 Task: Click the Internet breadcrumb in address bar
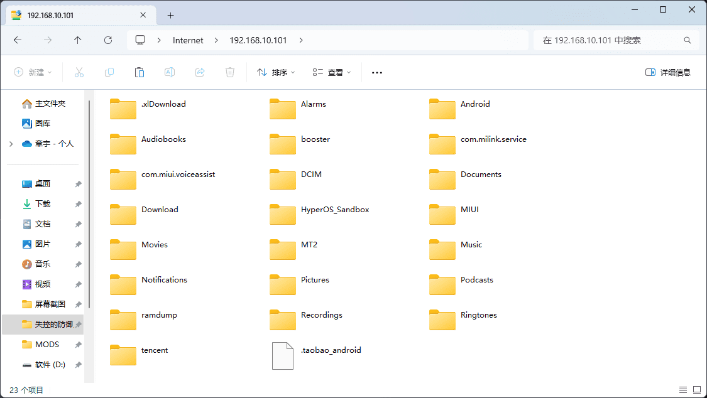[x=188, y=40]
